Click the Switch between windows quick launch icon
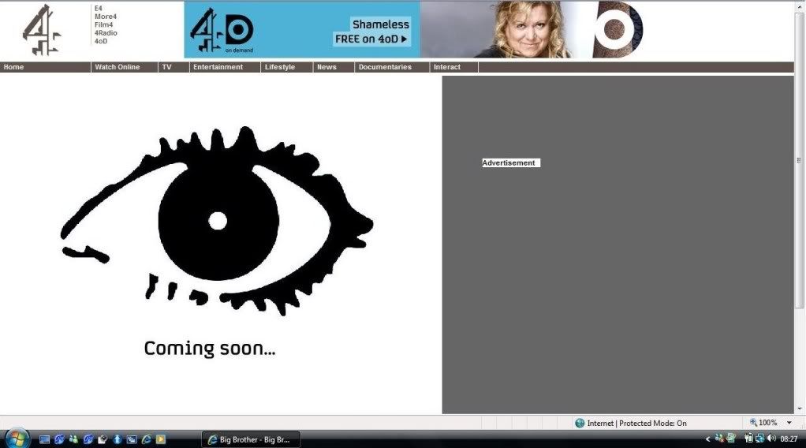This screenshot has height=448, width=806. [x=132, y=439]
